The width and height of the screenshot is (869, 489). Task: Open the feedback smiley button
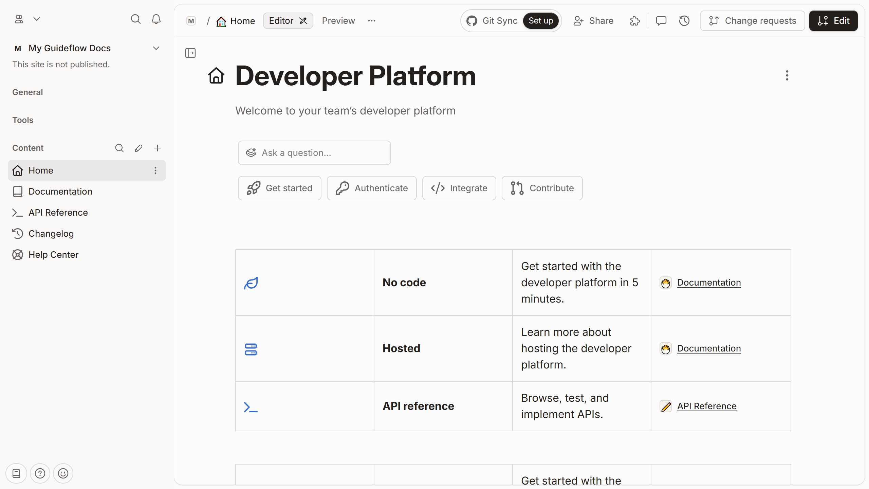pos(63,473)
